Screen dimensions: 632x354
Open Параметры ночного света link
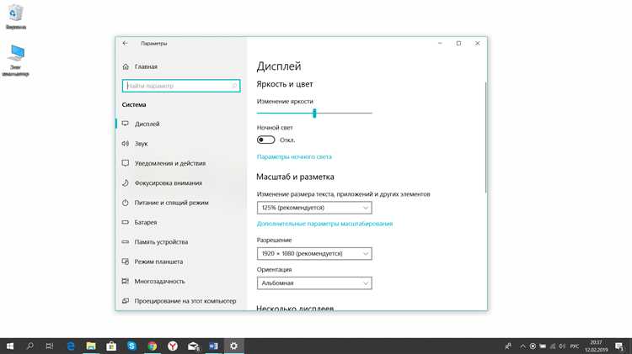294,157
